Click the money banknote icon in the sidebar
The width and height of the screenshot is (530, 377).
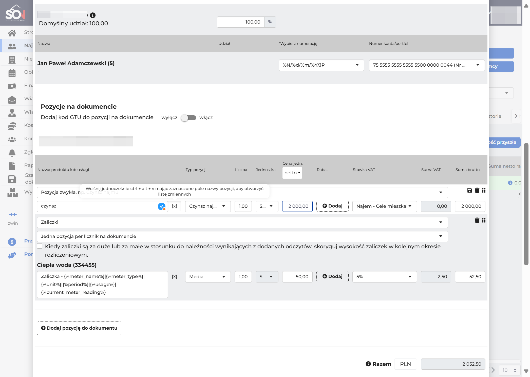12,86
